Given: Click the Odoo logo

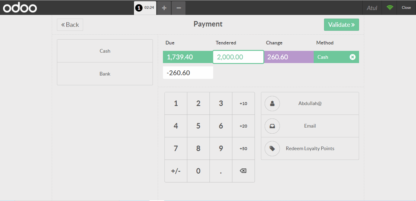Looking at the screenshot, I should [x=20, y=8].
